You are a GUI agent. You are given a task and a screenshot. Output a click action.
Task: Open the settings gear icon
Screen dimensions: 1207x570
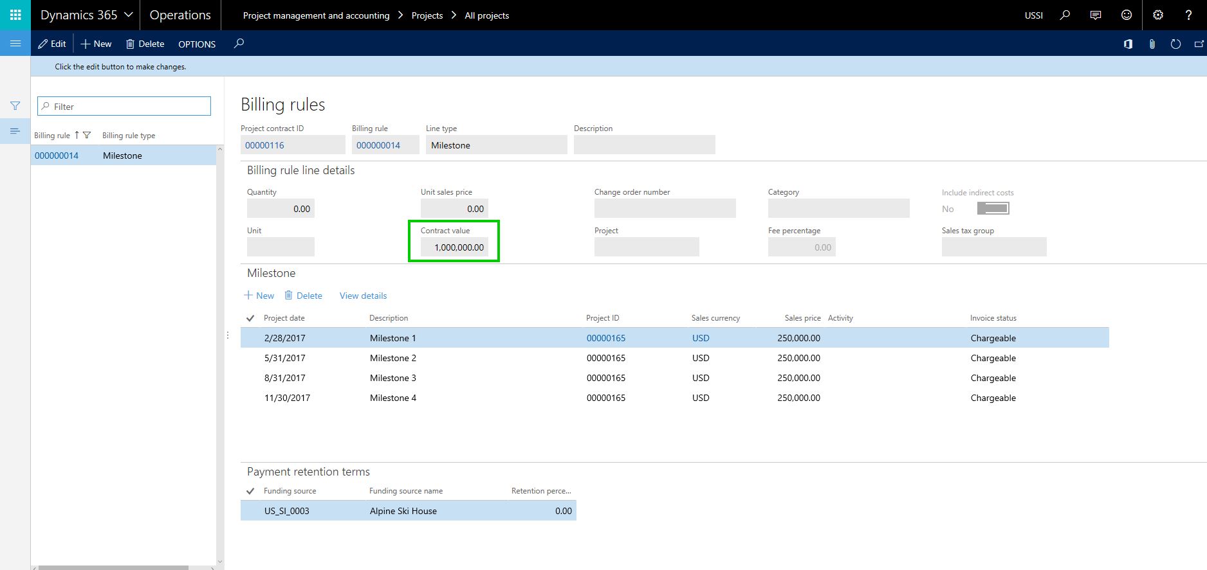coord(1158,15)
